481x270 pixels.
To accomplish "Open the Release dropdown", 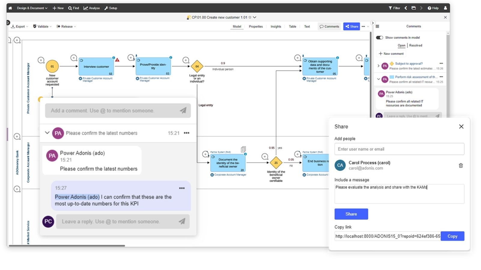I will tap(66, 26).
